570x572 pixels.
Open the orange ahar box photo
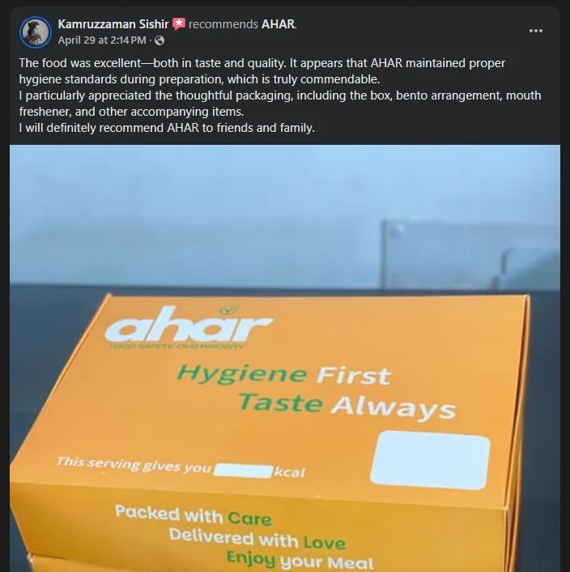(285, 358)
